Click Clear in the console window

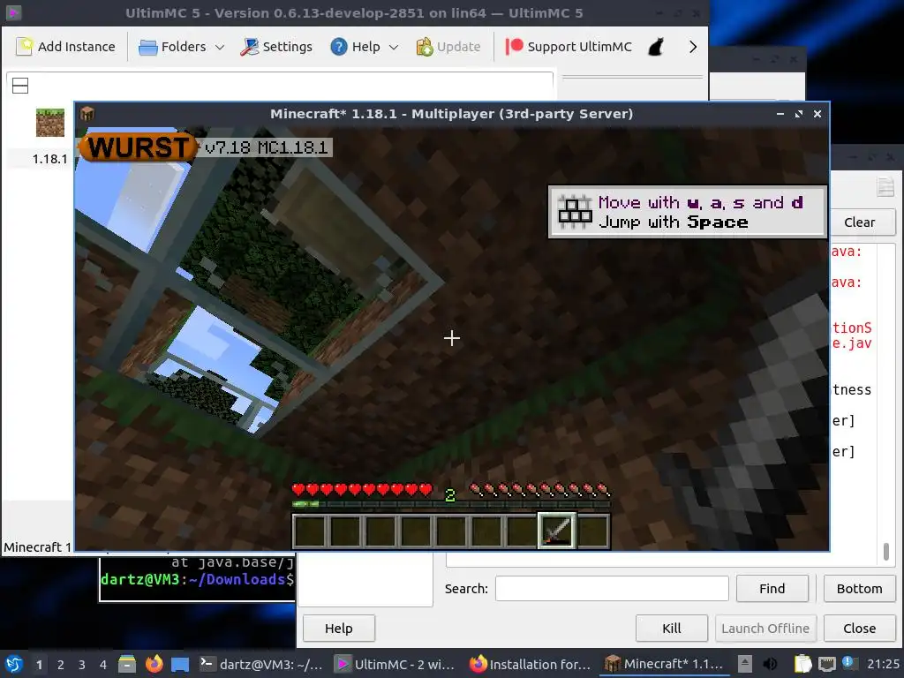(x=860, y=222)
